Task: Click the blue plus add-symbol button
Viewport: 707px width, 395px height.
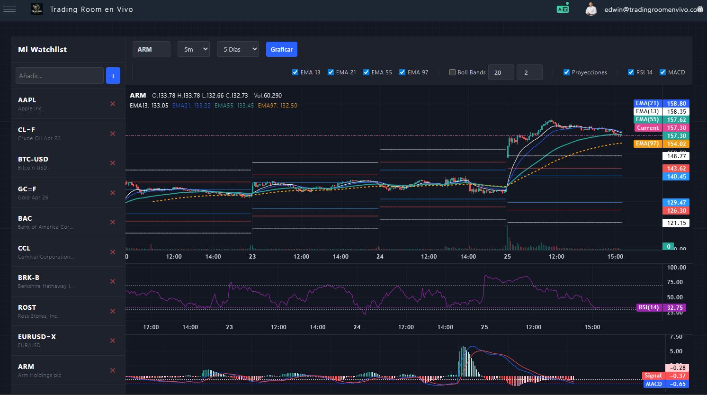Action: (113, 76)
